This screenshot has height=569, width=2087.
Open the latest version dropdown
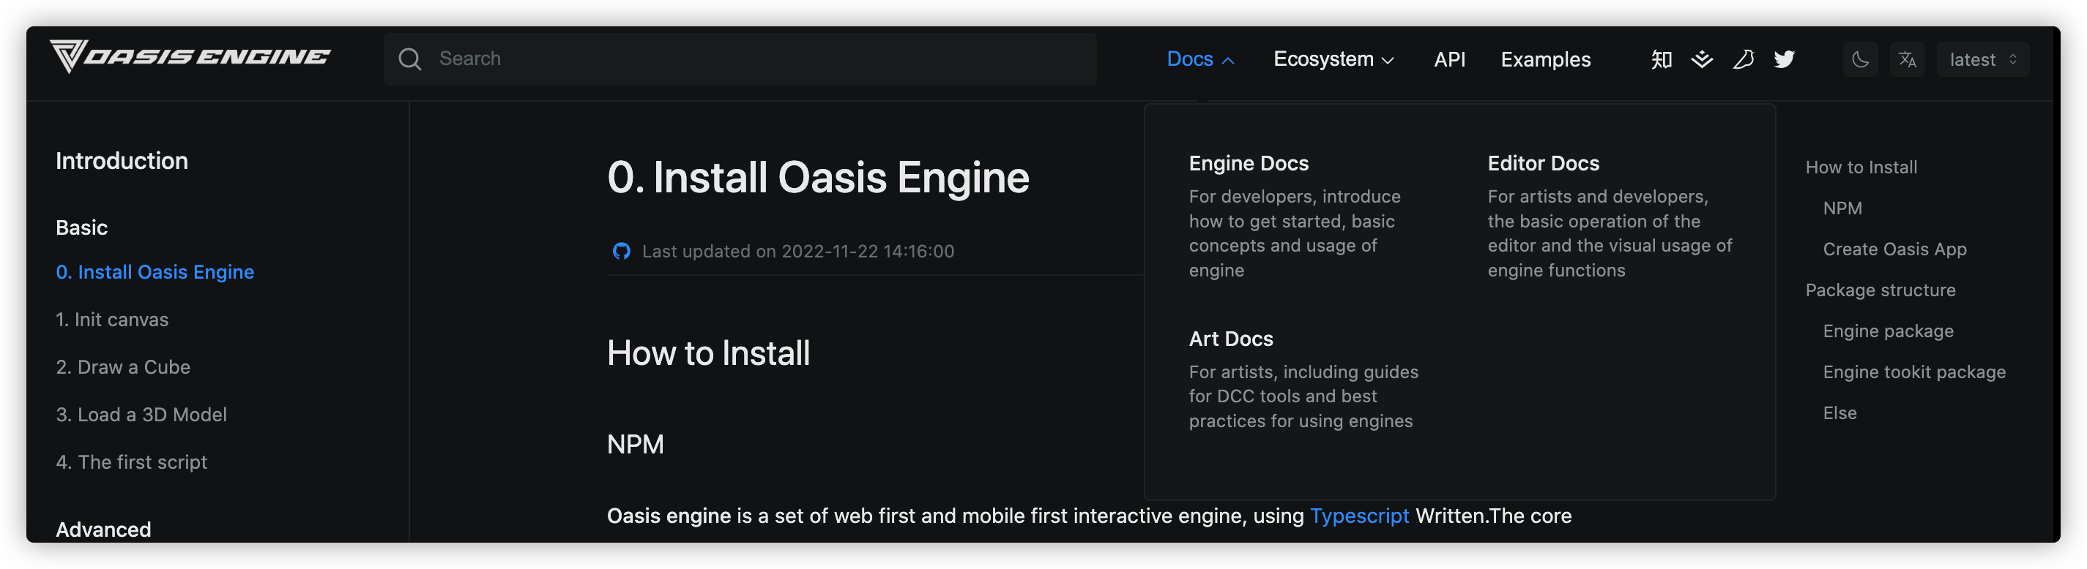pos(1982,60)
